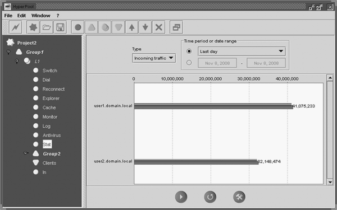This screenshot has width=337, height=210.
Task: Select the Project2 star icon
Action: (x=10, y=43)
